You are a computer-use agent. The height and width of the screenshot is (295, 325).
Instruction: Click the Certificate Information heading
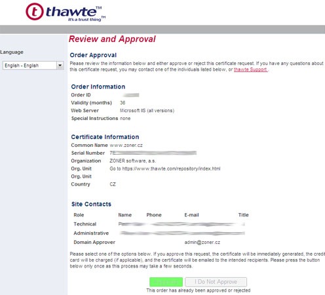coord(105,137)
